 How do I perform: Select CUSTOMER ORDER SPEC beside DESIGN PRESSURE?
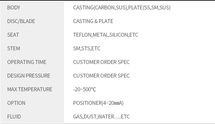pyautogui.click(x=101, y=76)
